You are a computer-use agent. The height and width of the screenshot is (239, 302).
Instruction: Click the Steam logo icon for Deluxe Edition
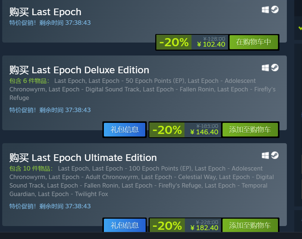275,68
